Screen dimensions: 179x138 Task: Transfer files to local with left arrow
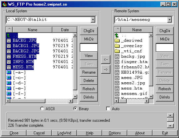pos(106,59)
